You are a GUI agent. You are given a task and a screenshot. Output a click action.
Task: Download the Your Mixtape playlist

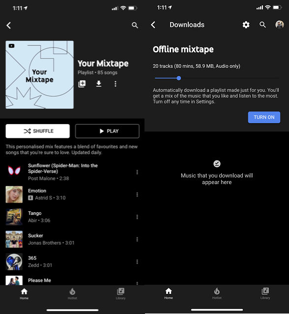point(98,84)
